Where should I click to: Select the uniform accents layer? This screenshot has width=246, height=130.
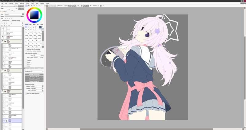pos(12,116)
